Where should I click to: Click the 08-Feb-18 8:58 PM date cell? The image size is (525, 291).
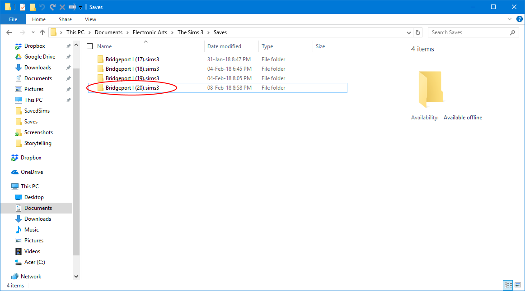pos(230,88)
